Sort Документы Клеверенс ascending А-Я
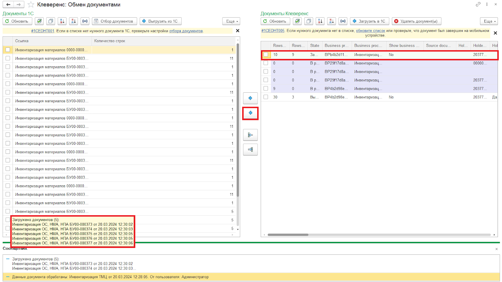The image size is (502, 282). pyautogui.click(x=320, y=21)
